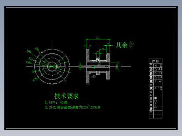Click the 'Ø78' diameter dimension

pyautogui.click(x=31, y=59)
